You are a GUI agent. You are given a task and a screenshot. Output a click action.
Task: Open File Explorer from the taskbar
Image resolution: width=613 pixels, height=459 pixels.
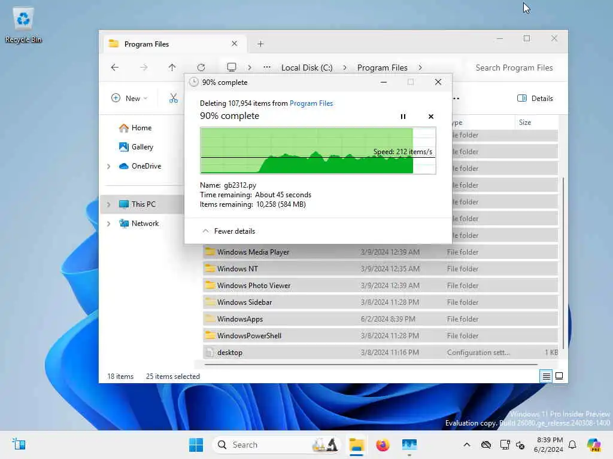(357, 445)
